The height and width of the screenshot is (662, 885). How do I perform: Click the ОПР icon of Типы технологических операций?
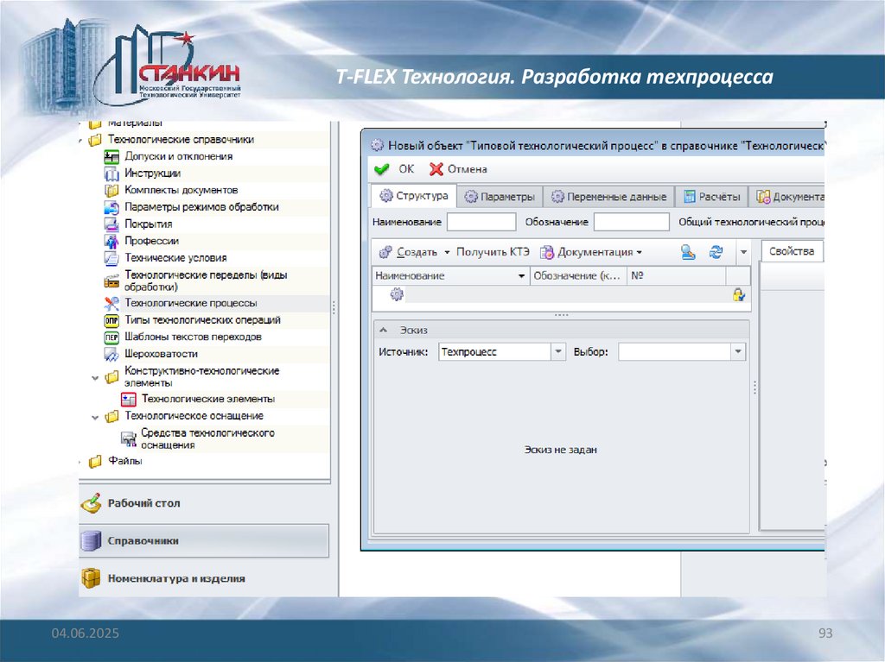tap(111, 320)
